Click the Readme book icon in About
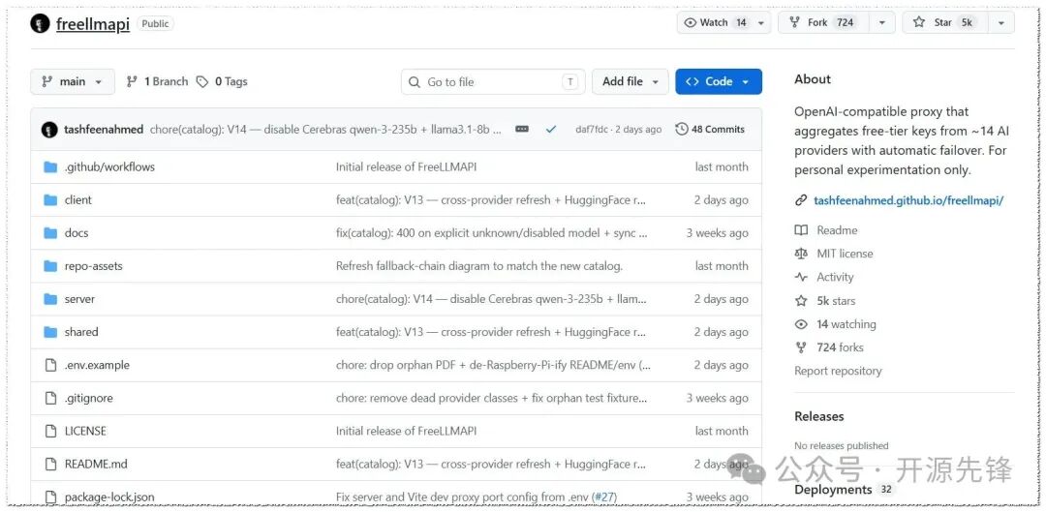This screenshot has height=512, width=1046. click(x=801, y=230)
